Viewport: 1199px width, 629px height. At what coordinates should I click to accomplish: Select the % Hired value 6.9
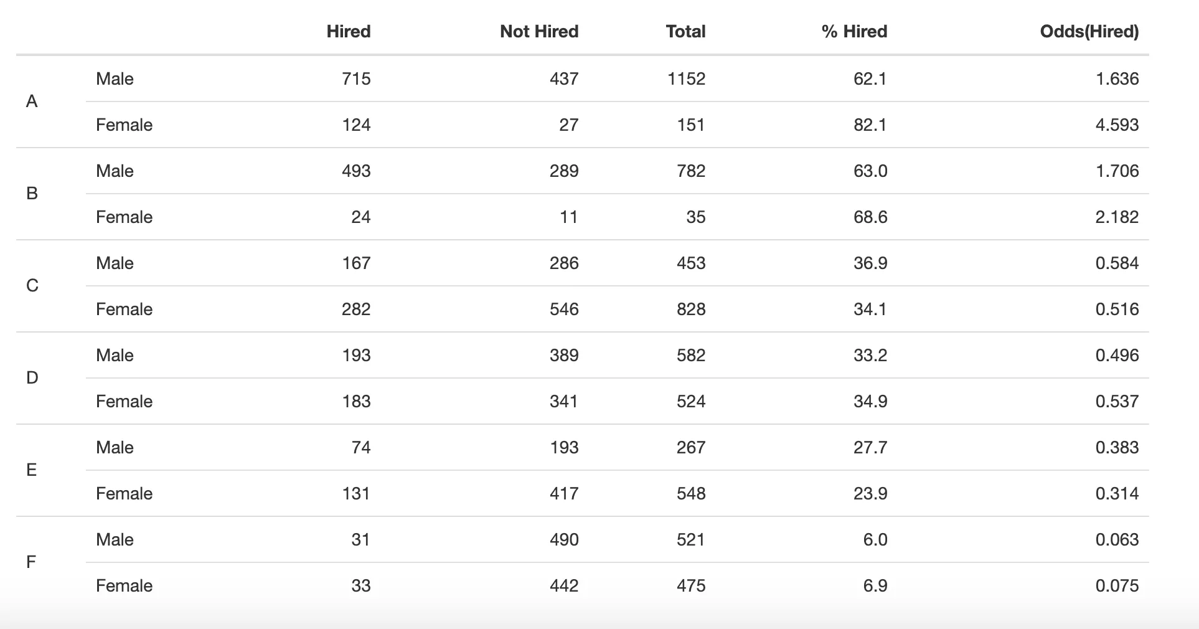coord(875,586)
